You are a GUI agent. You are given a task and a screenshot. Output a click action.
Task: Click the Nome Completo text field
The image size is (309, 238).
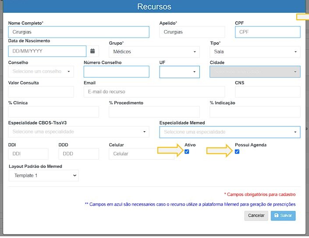pyautogui.click(x=78, y=32)
